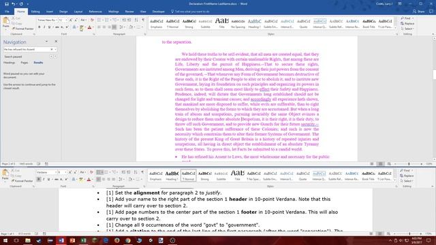The width and height of the screenshot is (436, 245).
Task: Toggle Show/Hide paragraph marks upper window
Action: tap(143, 20)
